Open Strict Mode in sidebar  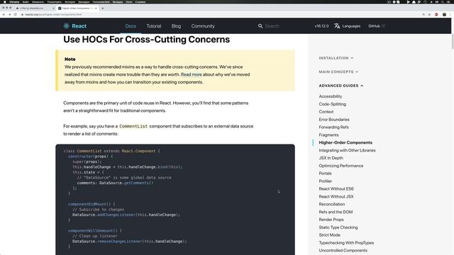[329, 235]
